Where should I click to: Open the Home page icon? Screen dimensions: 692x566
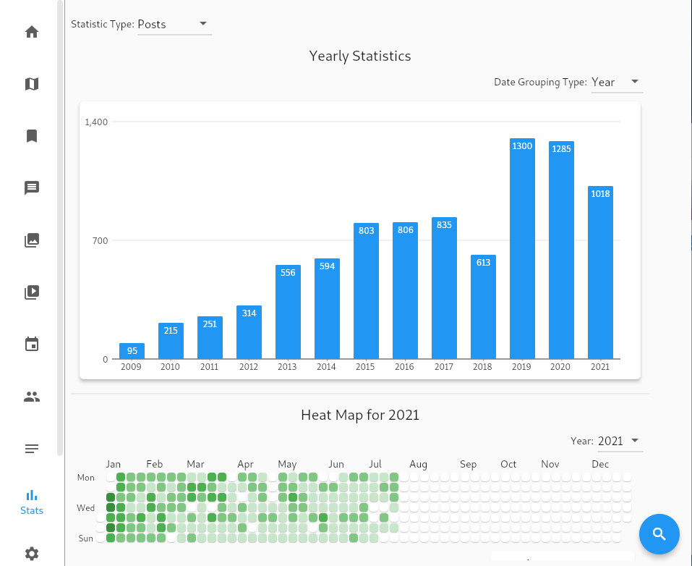[x=31, y=32]
